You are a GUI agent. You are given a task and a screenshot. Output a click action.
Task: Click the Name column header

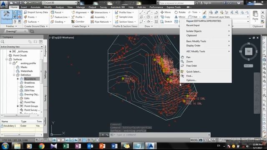[x=10, y=121]
